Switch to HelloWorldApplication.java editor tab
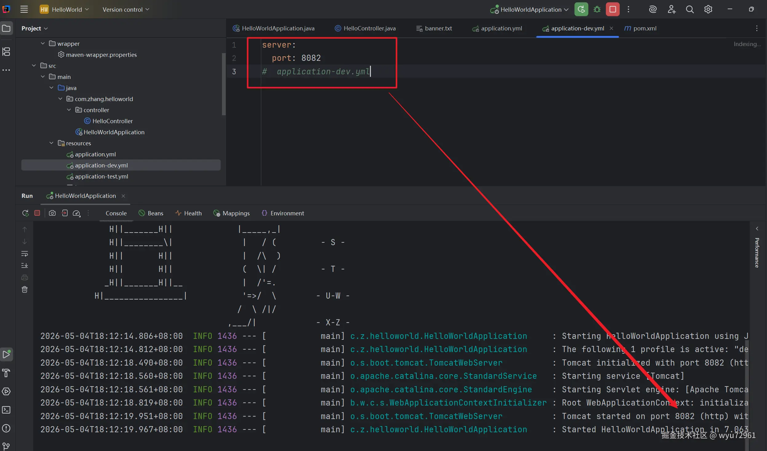This screenshot has height=451, width=767. click(x=273, y=28)
